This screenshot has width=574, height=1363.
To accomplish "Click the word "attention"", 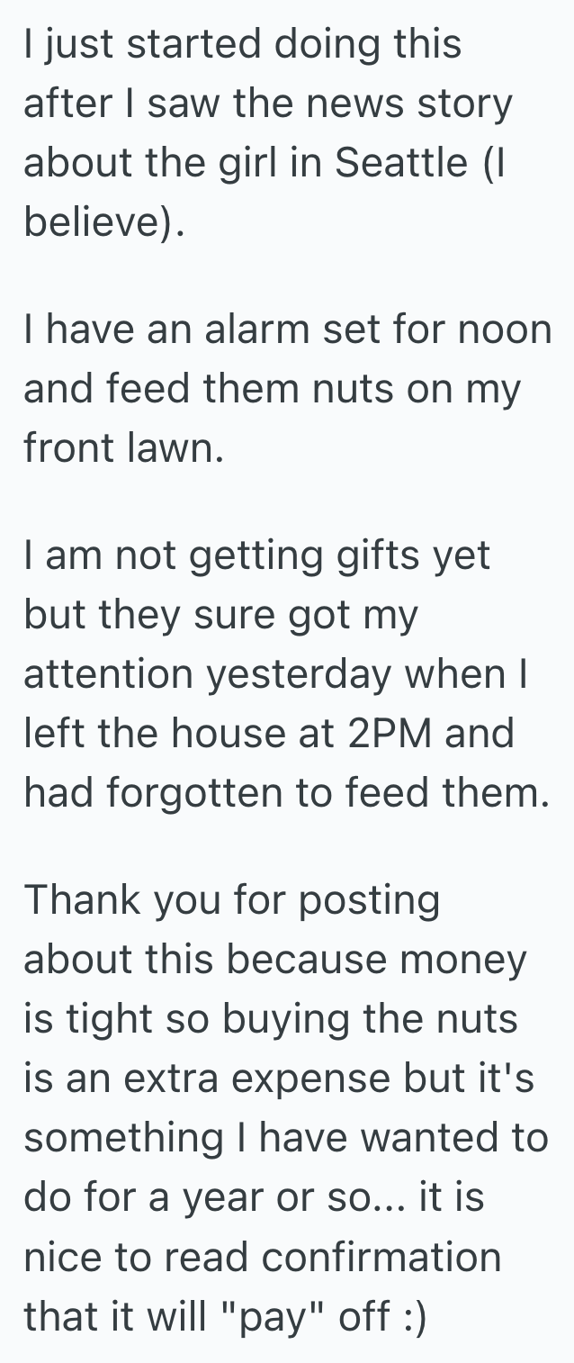I will [x=108, y=674].
